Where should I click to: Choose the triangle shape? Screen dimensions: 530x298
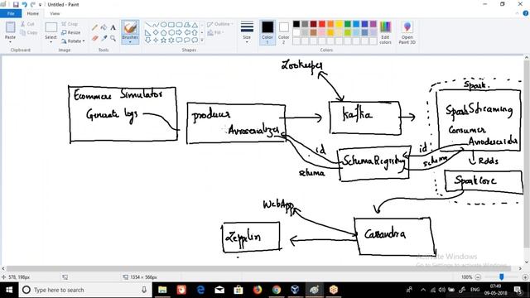pos(195,25)
